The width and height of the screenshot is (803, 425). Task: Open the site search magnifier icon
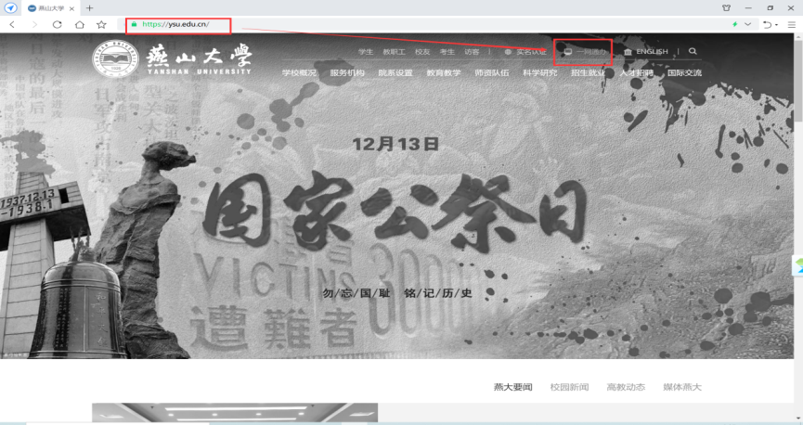pos(693,52)
